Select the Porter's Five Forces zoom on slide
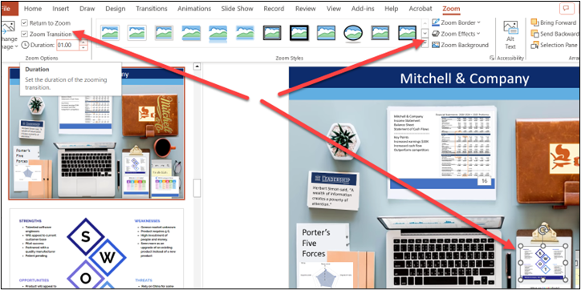 pyautogui.click(x=325, y=256)
